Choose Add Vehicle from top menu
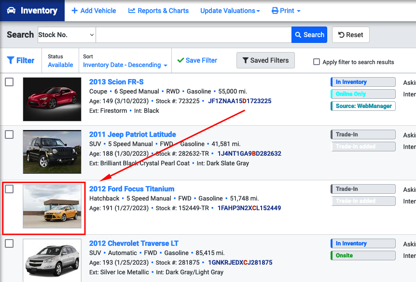This screenshot has width=416, height=282. pyautogui.click(x=94, y=11)
